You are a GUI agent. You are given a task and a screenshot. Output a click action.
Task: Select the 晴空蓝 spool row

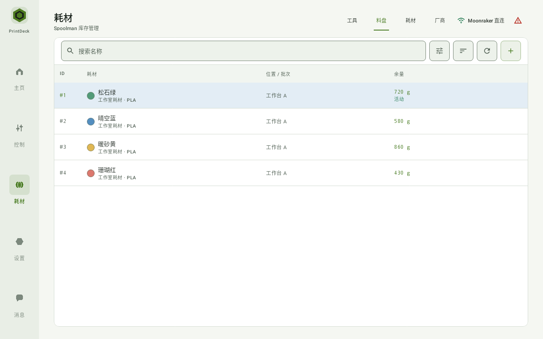[x=291, y=121]
